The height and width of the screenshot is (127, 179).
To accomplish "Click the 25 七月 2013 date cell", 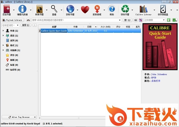I will (91, 31).
